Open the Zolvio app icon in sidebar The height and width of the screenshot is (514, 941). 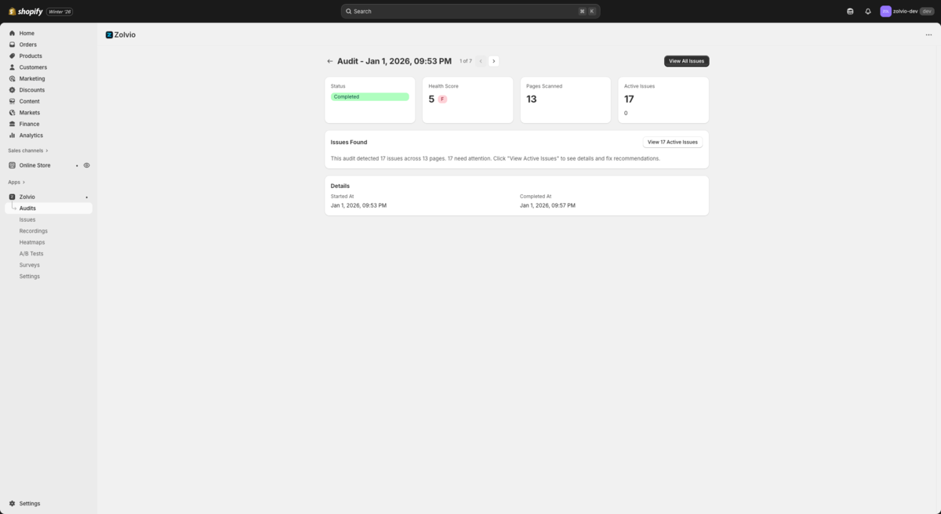(13, 197)
